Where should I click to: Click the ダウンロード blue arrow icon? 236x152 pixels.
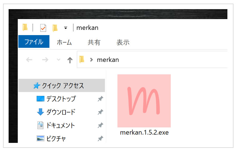41,112
